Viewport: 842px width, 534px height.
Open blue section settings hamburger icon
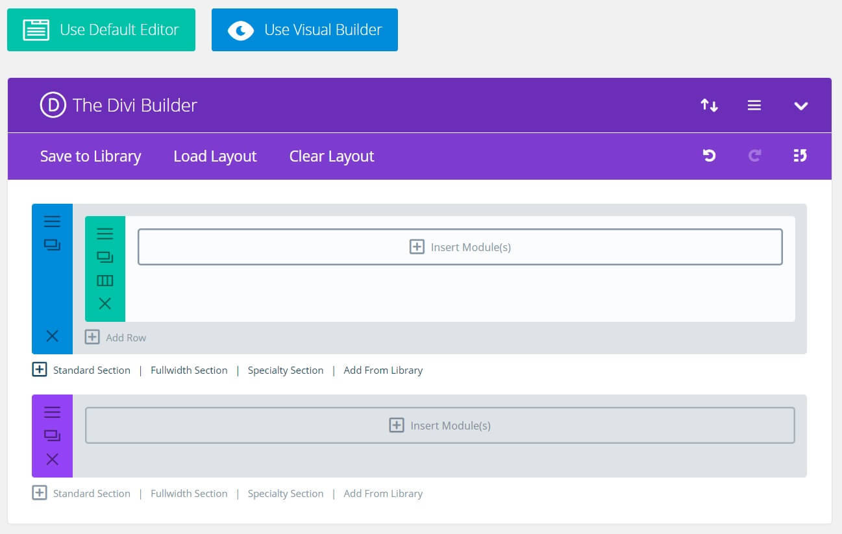click(x=52, y=222)
